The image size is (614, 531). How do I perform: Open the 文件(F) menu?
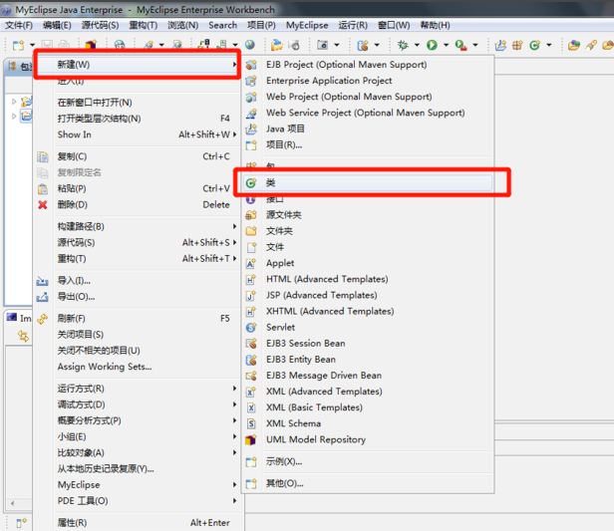point(18,26)
